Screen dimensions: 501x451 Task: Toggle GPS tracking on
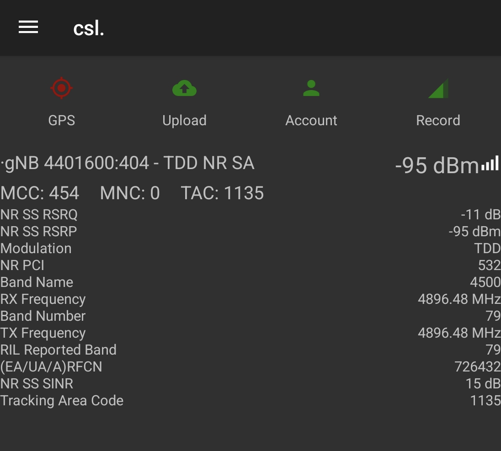pyautogui.click(x=61, y=101)
